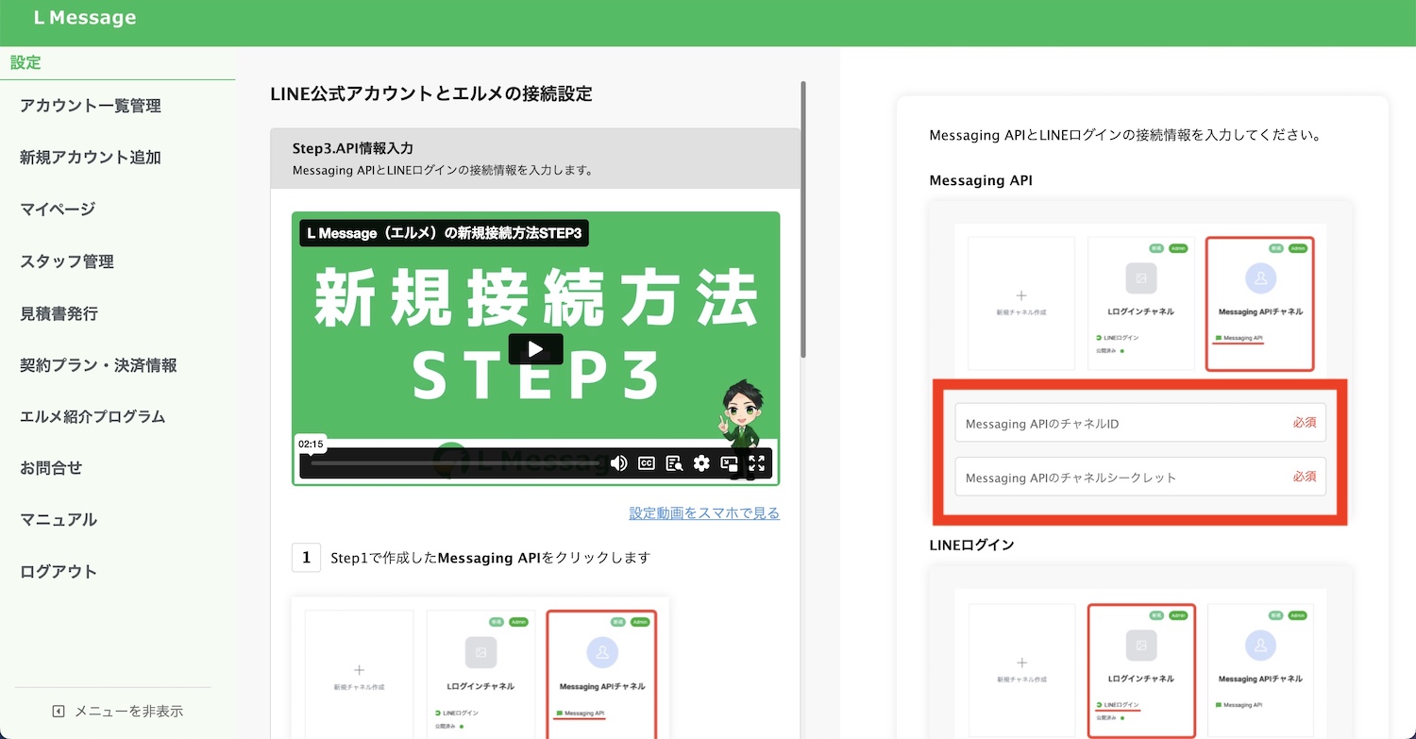Focus the Messaging APIのチャネルID field

1140,423
